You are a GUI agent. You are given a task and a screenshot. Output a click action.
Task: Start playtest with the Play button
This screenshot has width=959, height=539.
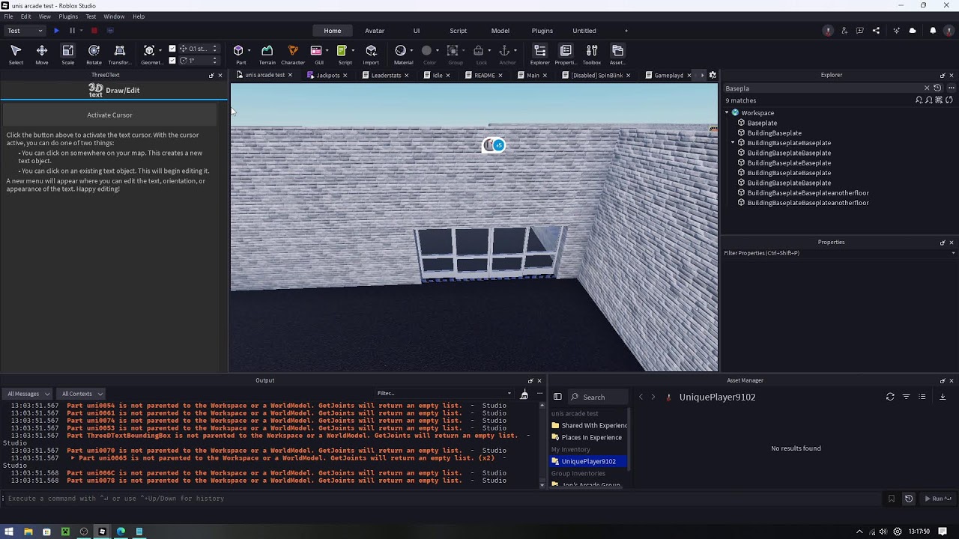(56, 31)
